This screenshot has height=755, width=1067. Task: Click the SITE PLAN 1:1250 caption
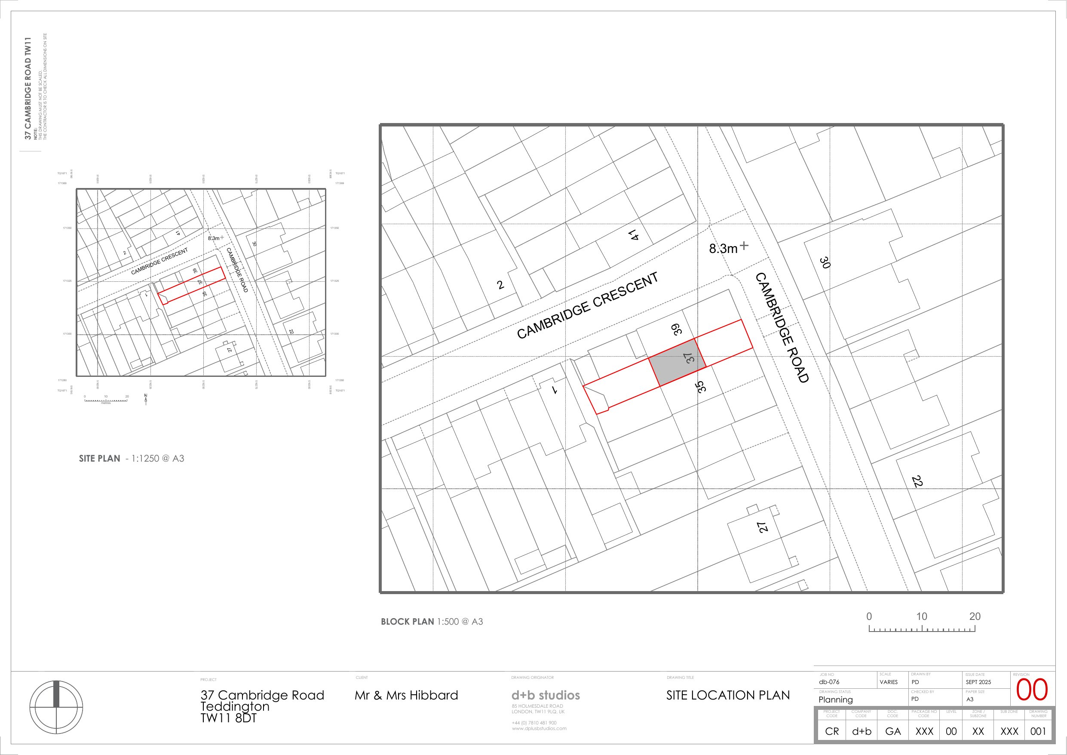coord(132,458)
